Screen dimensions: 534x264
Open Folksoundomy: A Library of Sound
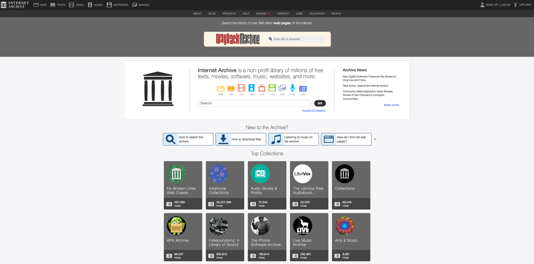tap(225, 237)
